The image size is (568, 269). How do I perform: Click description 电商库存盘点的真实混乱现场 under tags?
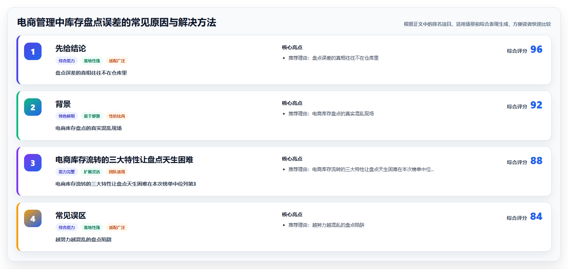point(89,128)
